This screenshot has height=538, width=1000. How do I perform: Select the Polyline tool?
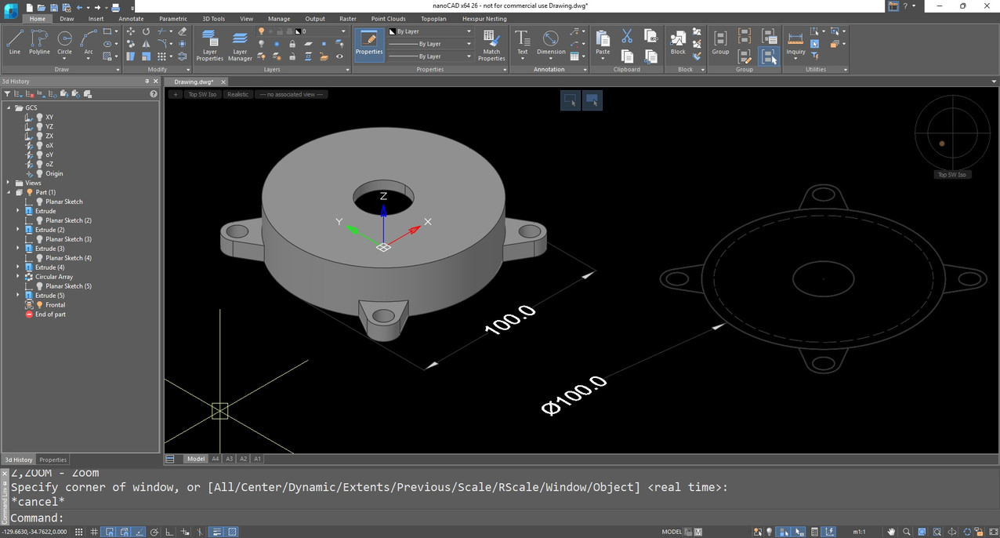point(39,42)
